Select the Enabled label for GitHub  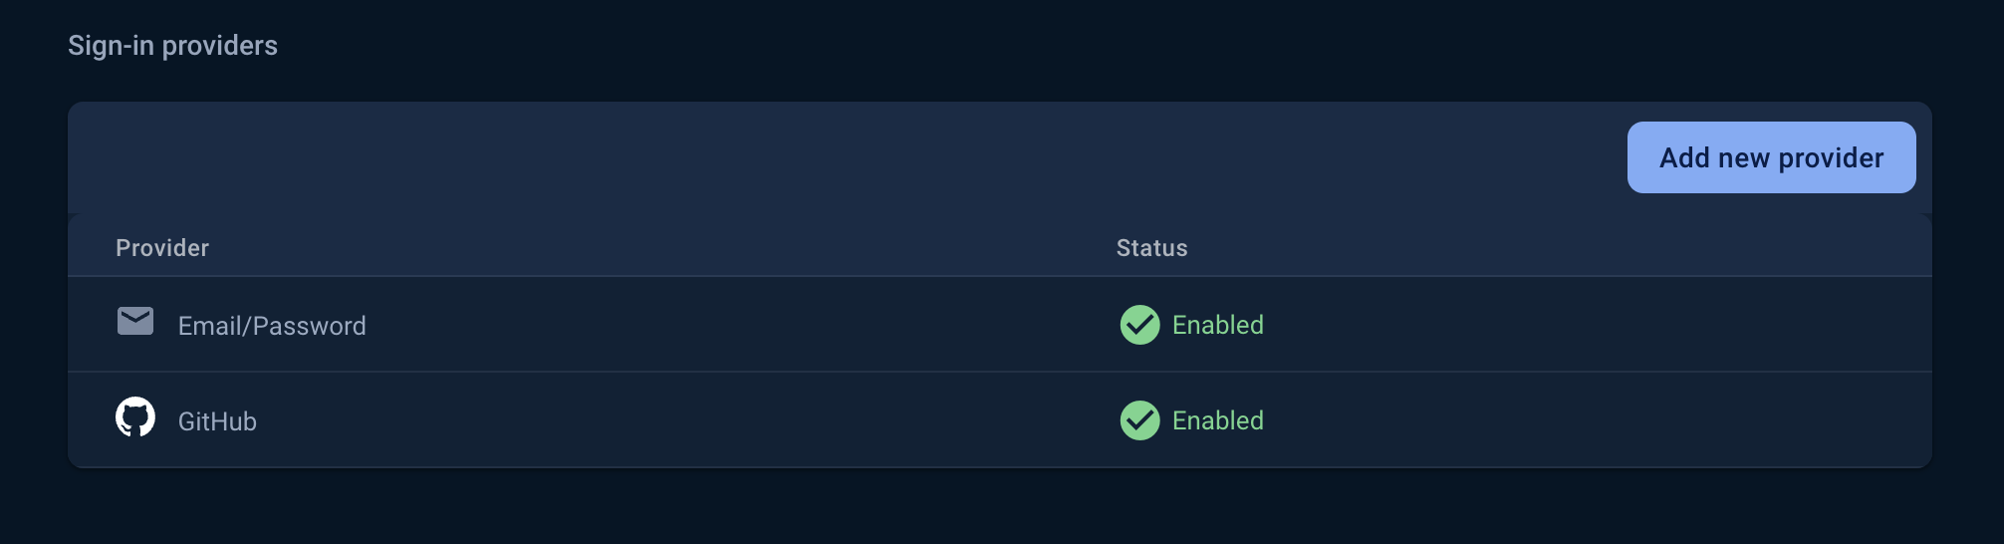(x=1217, y=420)
